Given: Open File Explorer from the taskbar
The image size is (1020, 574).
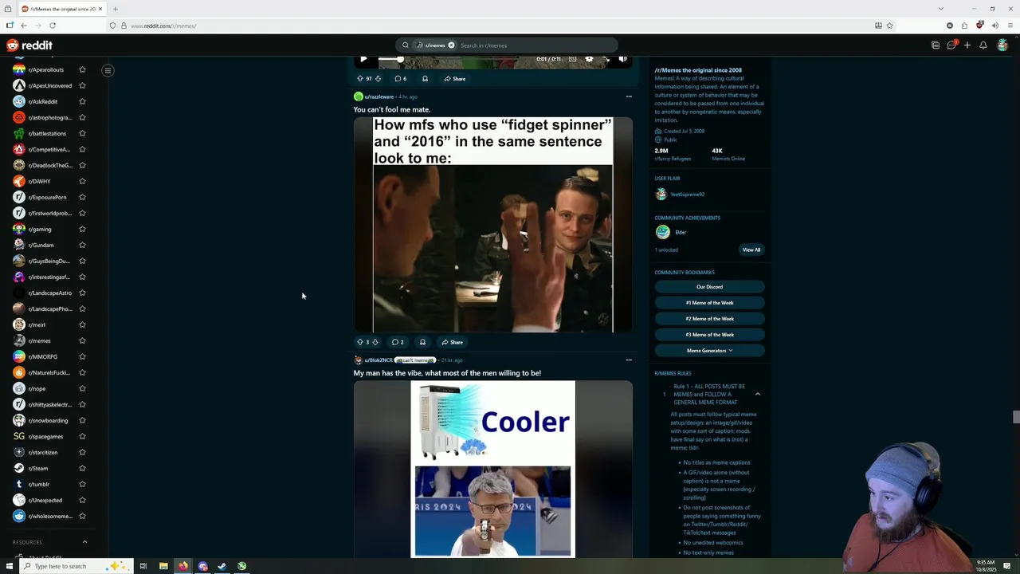Looking at the screenshot, I should pyautogui.click(x=163, y=566).
